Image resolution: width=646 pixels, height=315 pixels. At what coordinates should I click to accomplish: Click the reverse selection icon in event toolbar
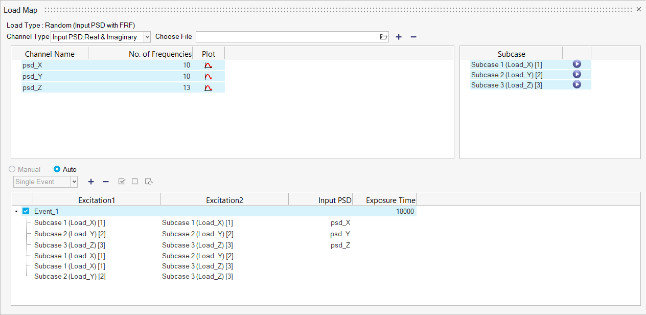pos(149,182)
